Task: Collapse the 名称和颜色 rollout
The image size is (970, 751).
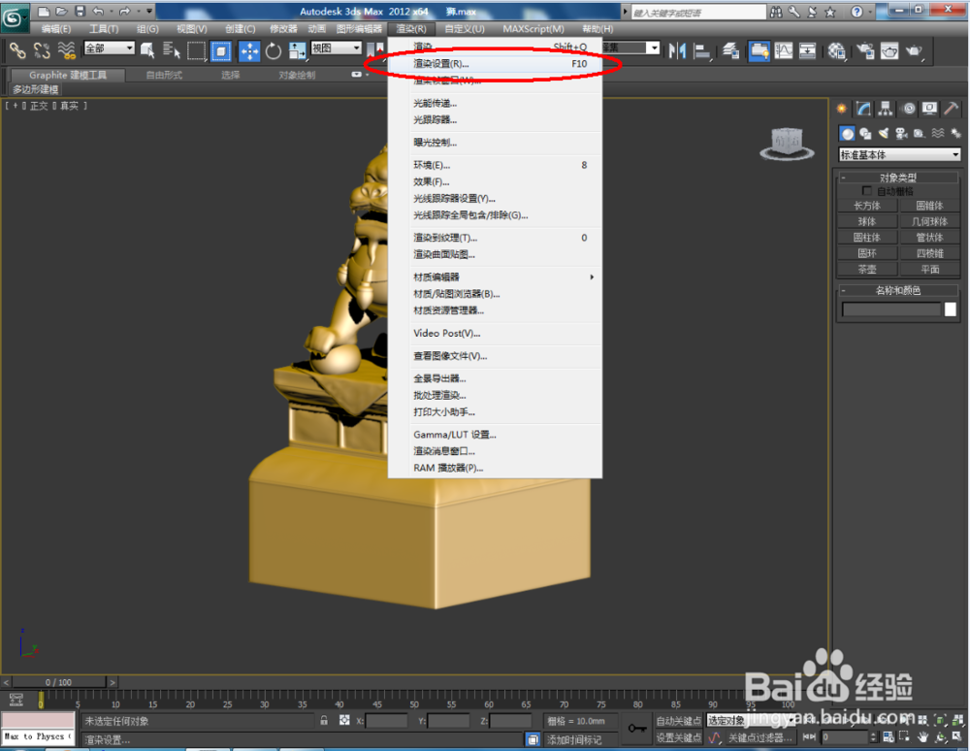Action: point(899,290)
